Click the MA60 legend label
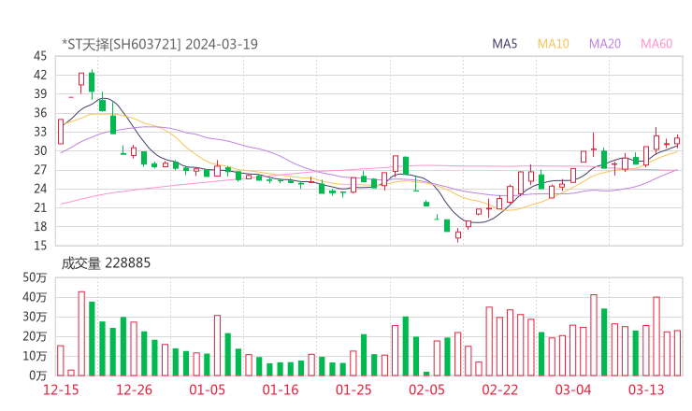692x411 pixels. pos(656,44)
